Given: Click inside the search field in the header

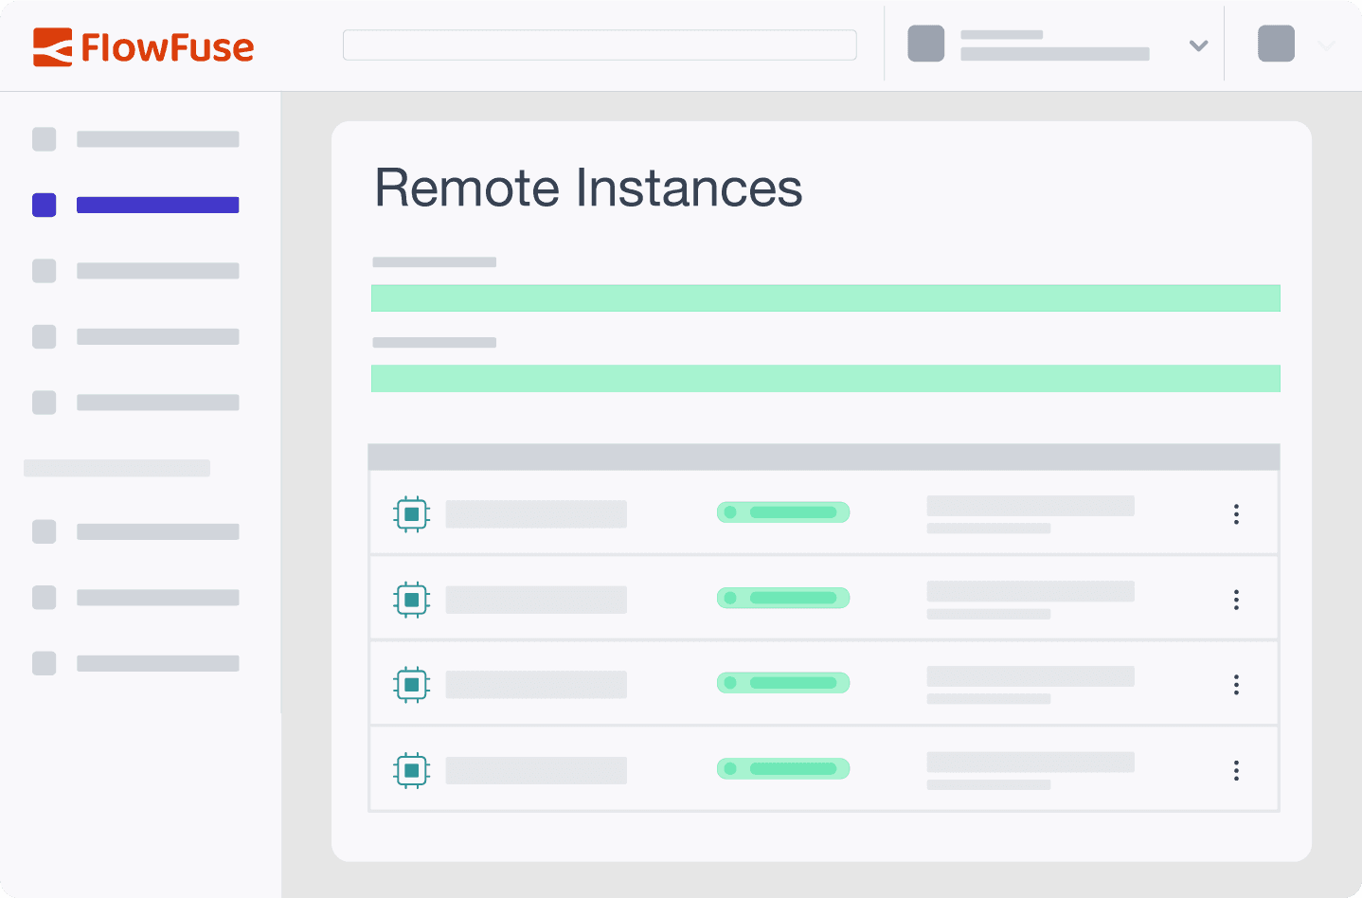Looking at the screenshot, I should [599, 44].
